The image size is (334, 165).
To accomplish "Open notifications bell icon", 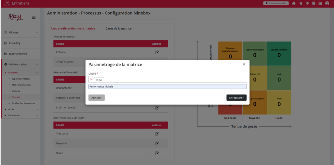I will [x=307, y=3].
